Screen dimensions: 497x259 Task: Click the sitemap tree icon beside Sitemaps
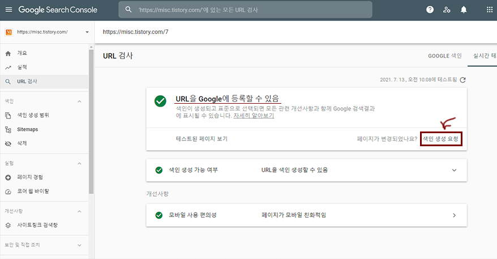[x=8, y=129]
